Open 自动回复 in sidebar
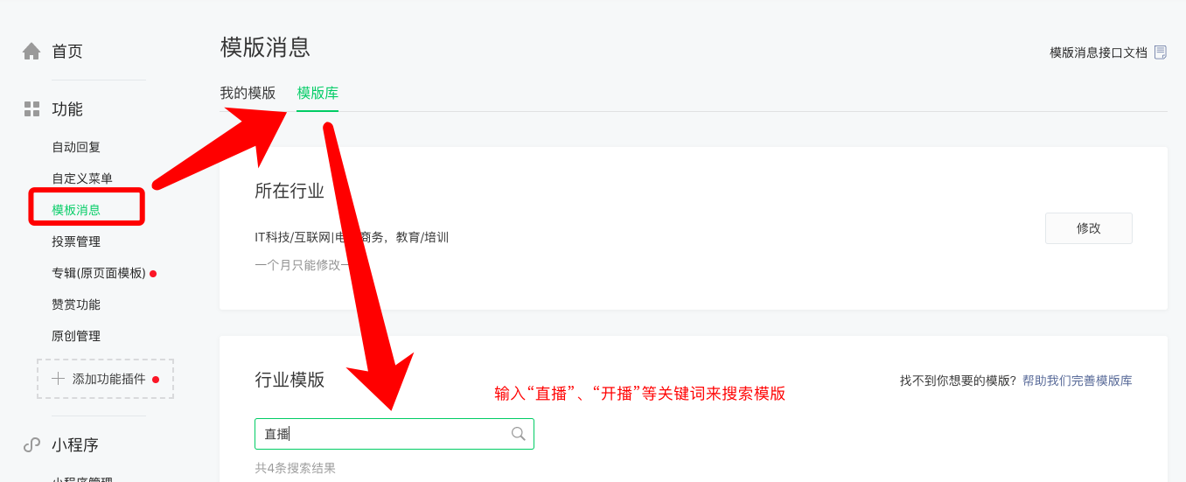 (x=76, y=147)
